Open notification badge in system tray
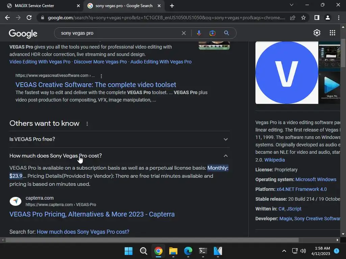Screen dimensions: 346x259 [337, 251]
